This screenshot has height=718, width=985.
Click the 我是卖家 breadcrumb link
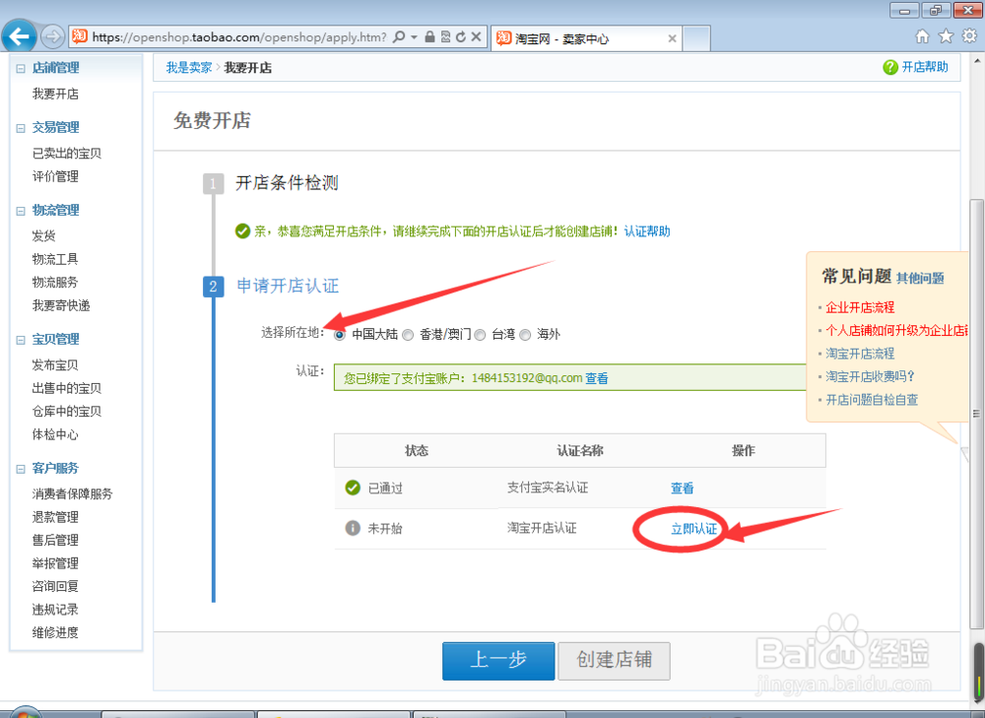coord(188,68)
